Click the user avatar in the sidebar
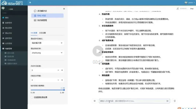The height and width of the screenshot is (109, 196). point(3,8)
